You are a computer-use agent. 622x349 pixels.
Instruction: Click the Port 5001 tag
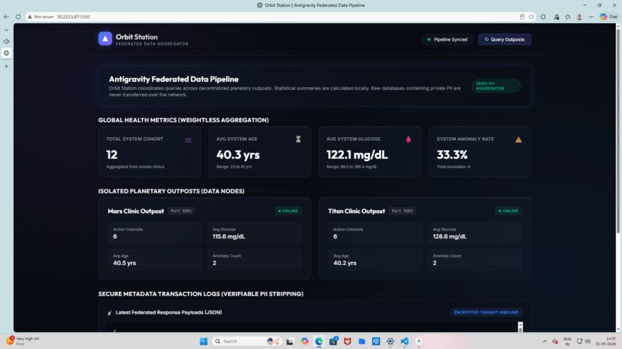(181, 211)
